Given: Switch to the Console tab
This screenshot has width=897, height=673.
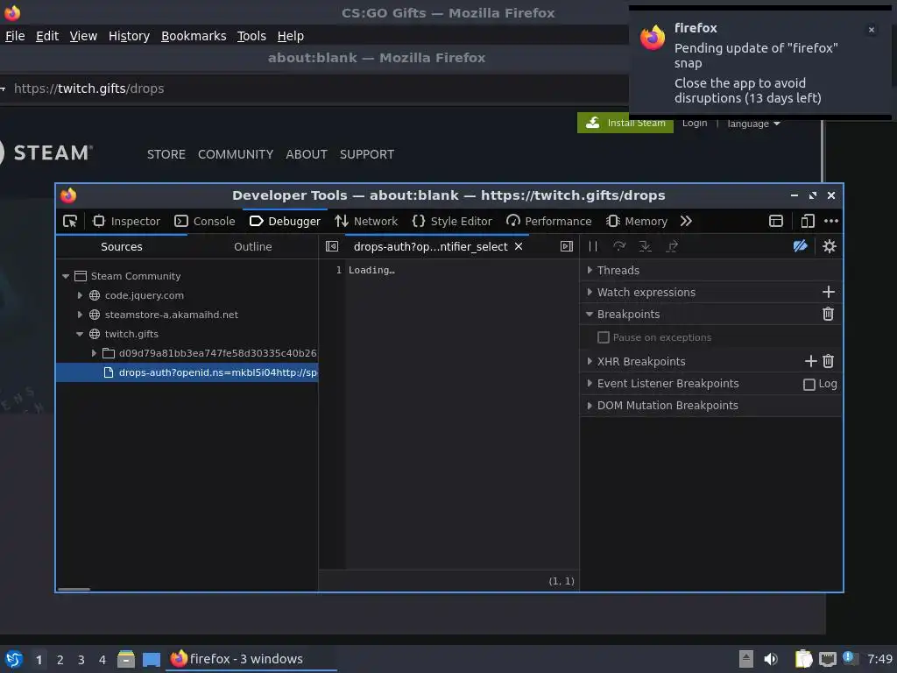Looking at the screenshot, I should coord(205,222).
